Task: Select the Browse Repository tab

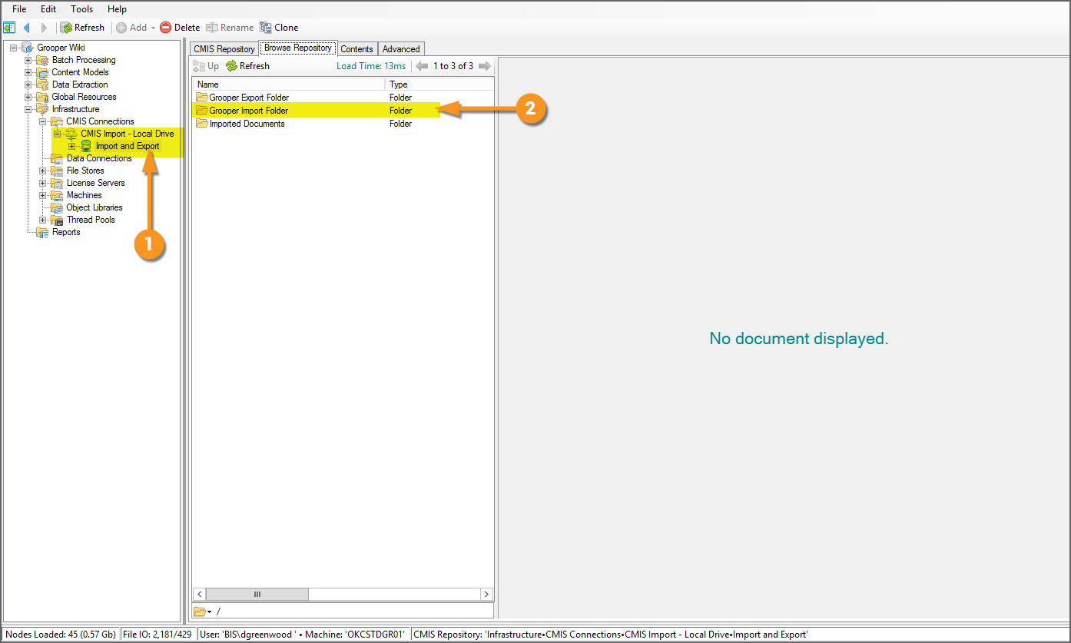Action: [x=298, y=48]
